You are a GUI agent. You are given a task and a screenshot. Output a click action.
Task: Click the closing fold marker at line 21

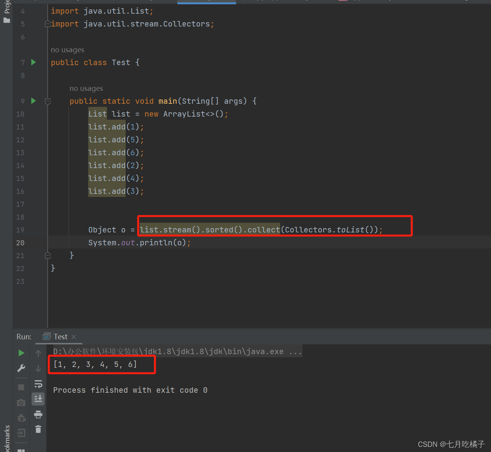tap(48, 255)
